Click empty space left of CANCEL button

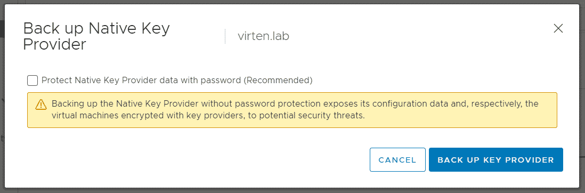[x=198, y=160]
